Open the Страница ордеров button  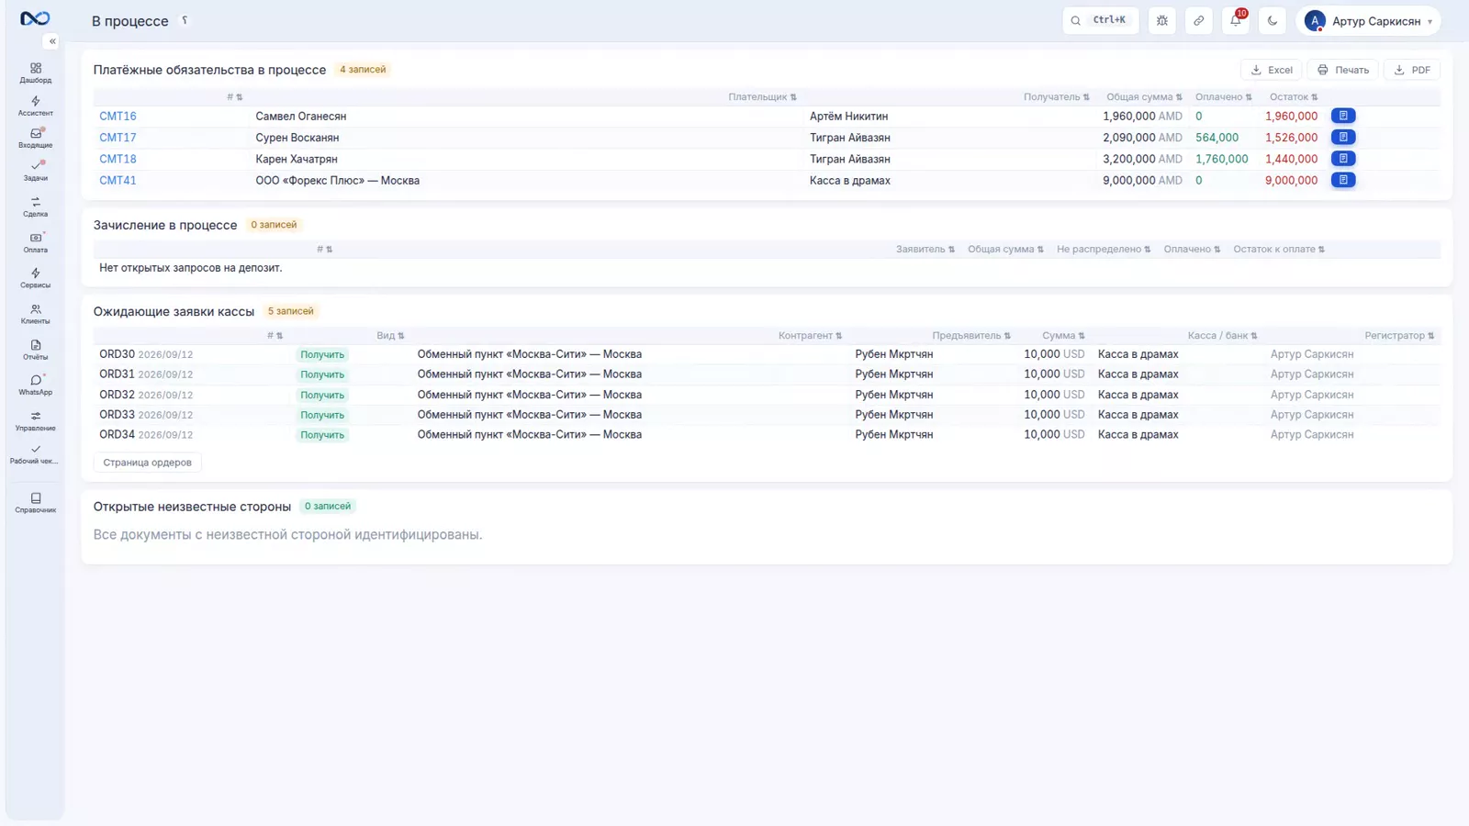pyautogui.click(x=147, y=463)
